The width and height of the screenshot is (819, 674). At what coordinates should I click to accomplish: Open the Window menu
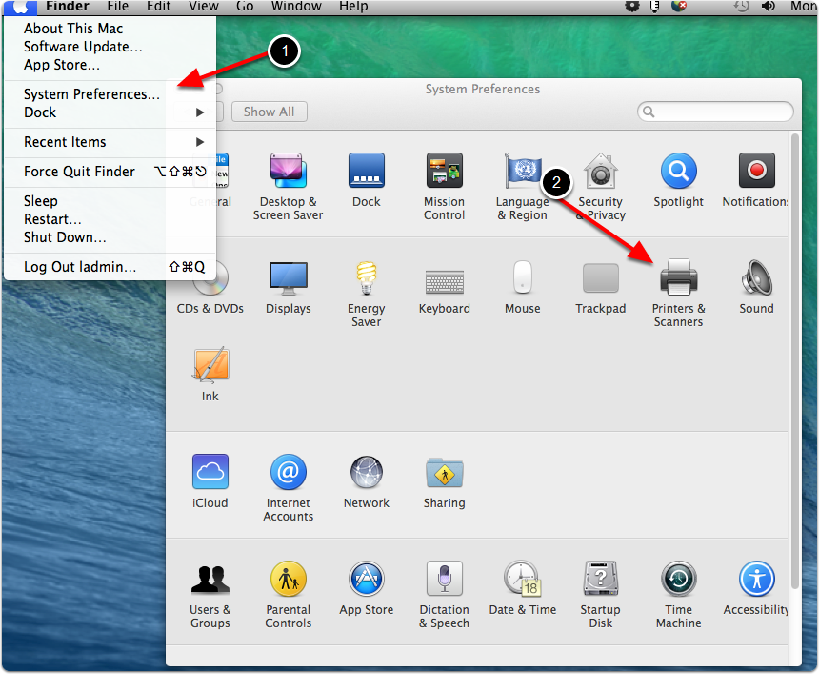[x=296, y=7]
